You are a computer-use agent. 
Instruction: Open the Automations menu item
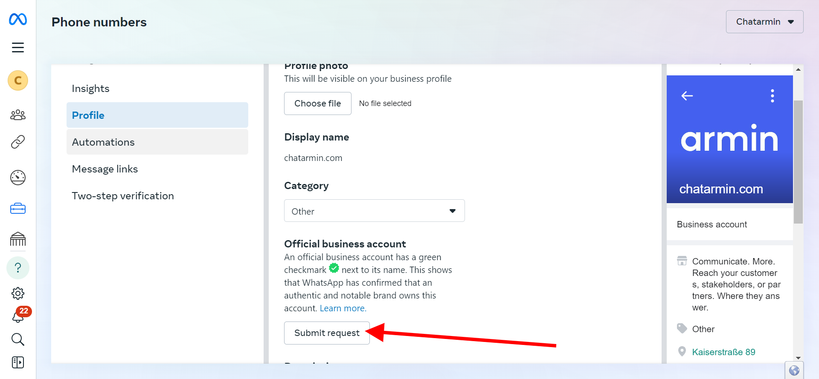pyautogui.click(x=103, y=142)
